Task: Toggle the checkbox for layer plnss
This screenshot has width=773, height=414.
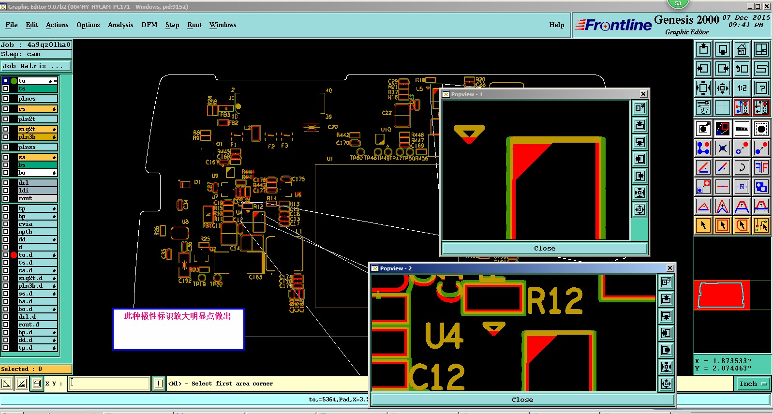Action: coord(6,147)
